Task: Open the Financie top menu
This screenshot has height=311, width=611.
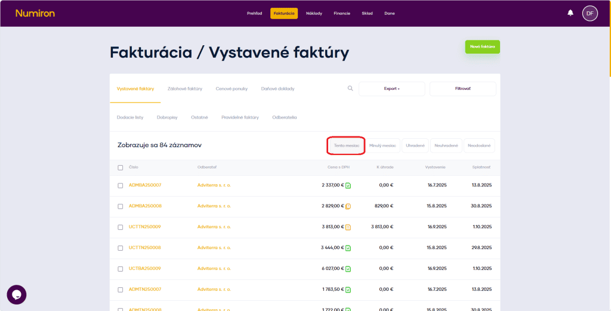Action: tap(342, 13)
